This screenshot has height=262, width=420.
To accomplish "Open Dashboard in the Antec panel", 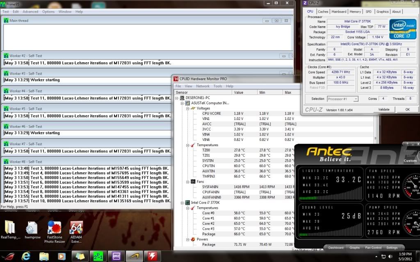I will point(336,248).
